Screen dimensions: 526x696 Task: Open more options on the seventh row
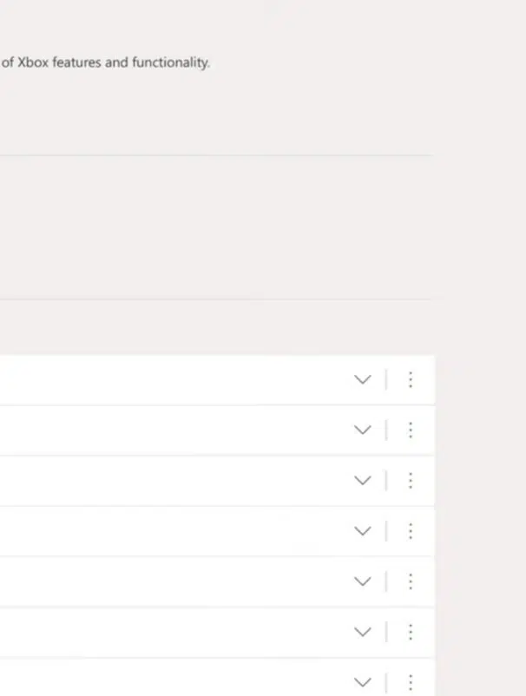[410, 681]
